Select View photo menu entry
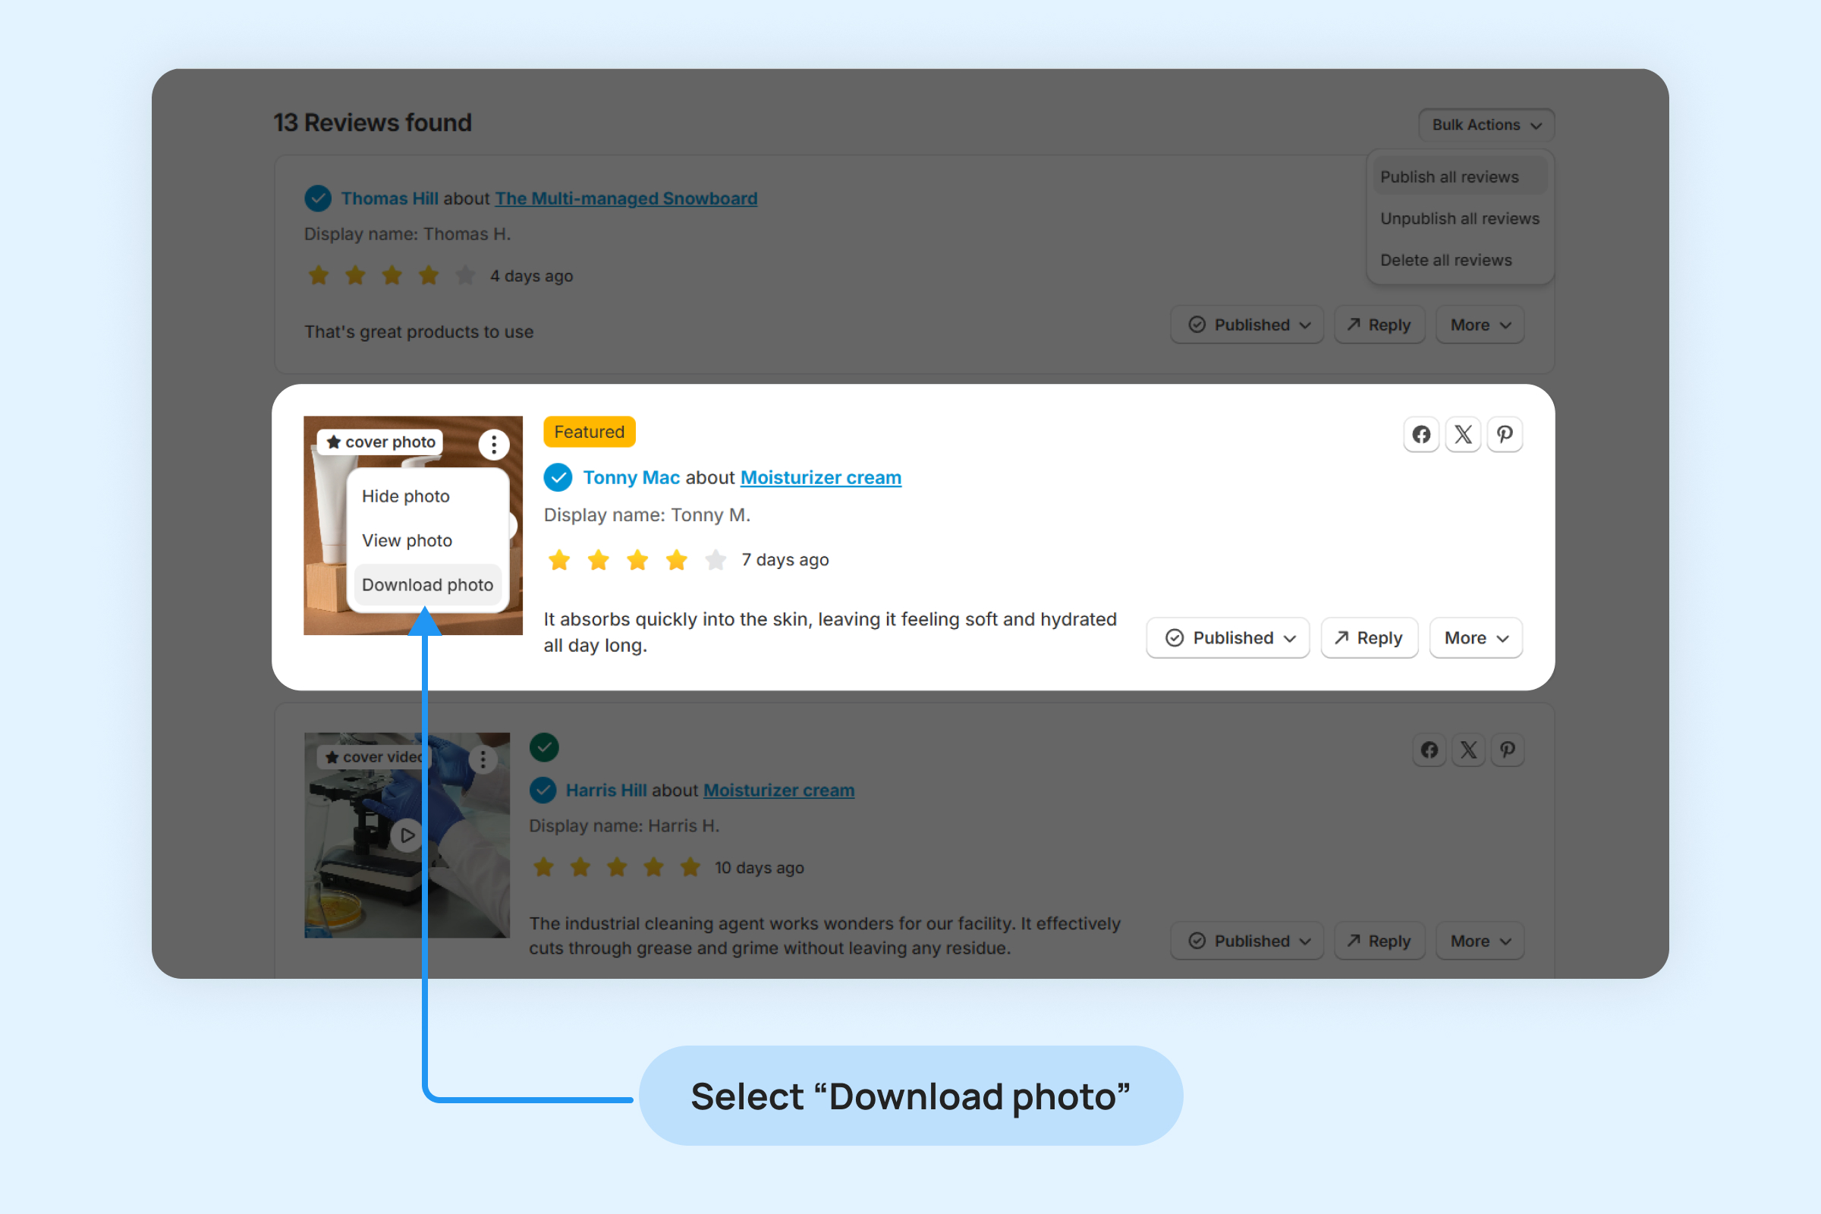Screen dimensions: 1821x1214 [x=407, y=540]
